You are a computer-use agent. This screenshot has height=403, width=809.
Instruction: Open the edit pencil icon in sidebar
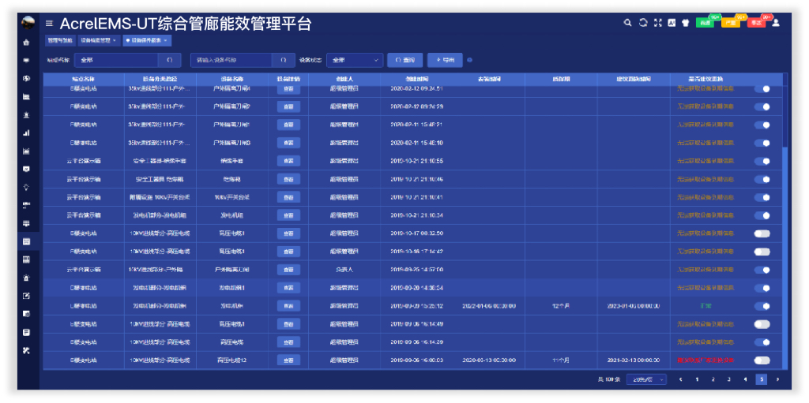point(26,295)
